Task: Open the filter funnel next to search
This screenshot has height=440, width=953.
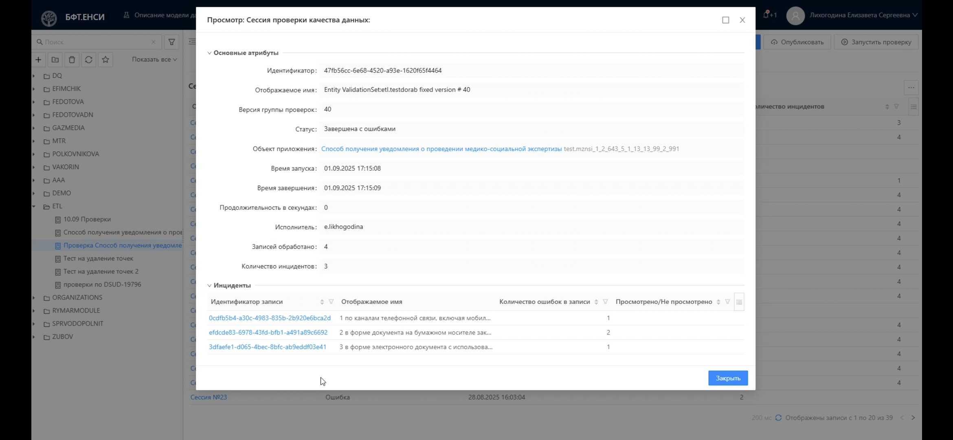Action: click(x=171, y=42)
